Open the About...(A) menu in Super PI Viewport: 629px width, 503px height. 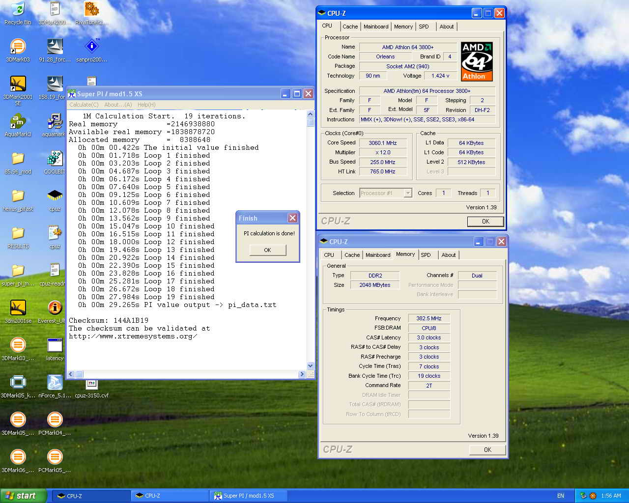[118, 105]
